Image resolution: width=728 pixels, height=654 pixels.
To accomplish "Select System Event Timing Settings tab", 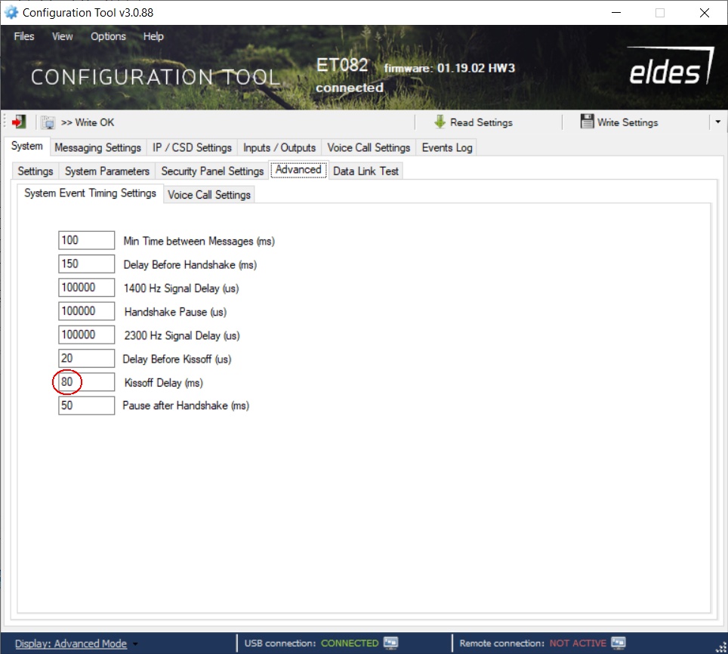I will (x=90, y=193).
